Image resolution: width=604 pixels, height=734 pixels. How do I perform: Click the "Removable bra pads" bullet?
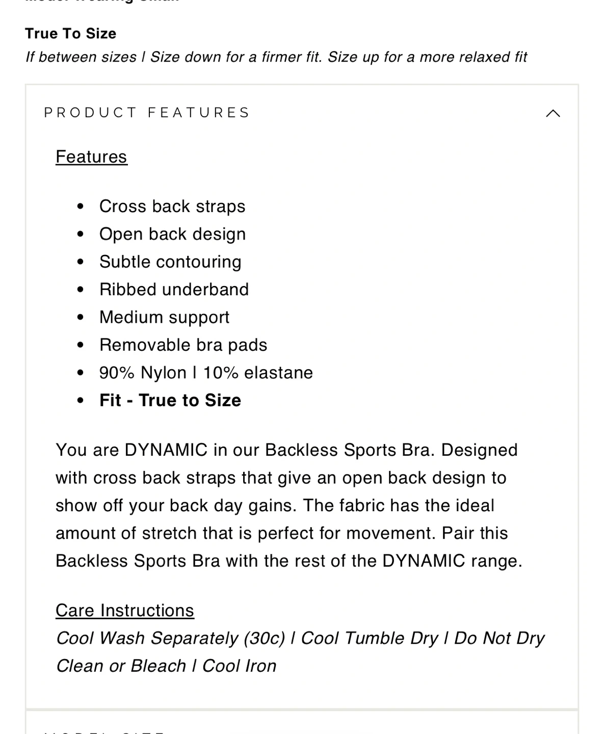pyautogui.click(x=183, y=345)
